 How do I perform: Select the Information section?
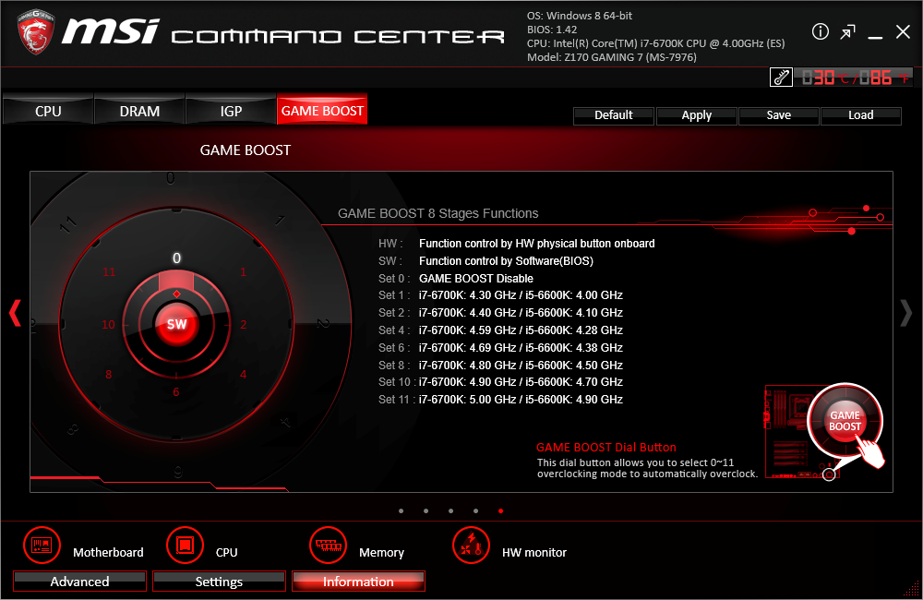tap(358, 582)
